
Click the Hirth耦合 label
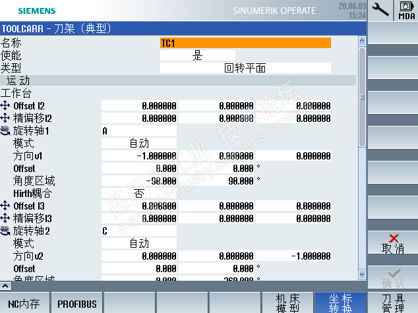pyautogui.click(x=33, y=193)
